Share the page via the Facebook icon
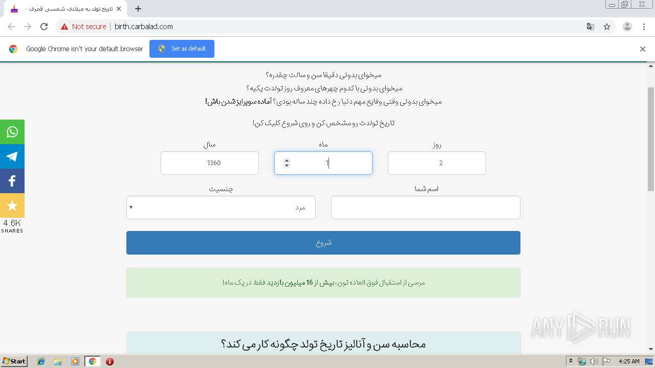Viewport: 655px width, 368px height. tap(12, 181)
